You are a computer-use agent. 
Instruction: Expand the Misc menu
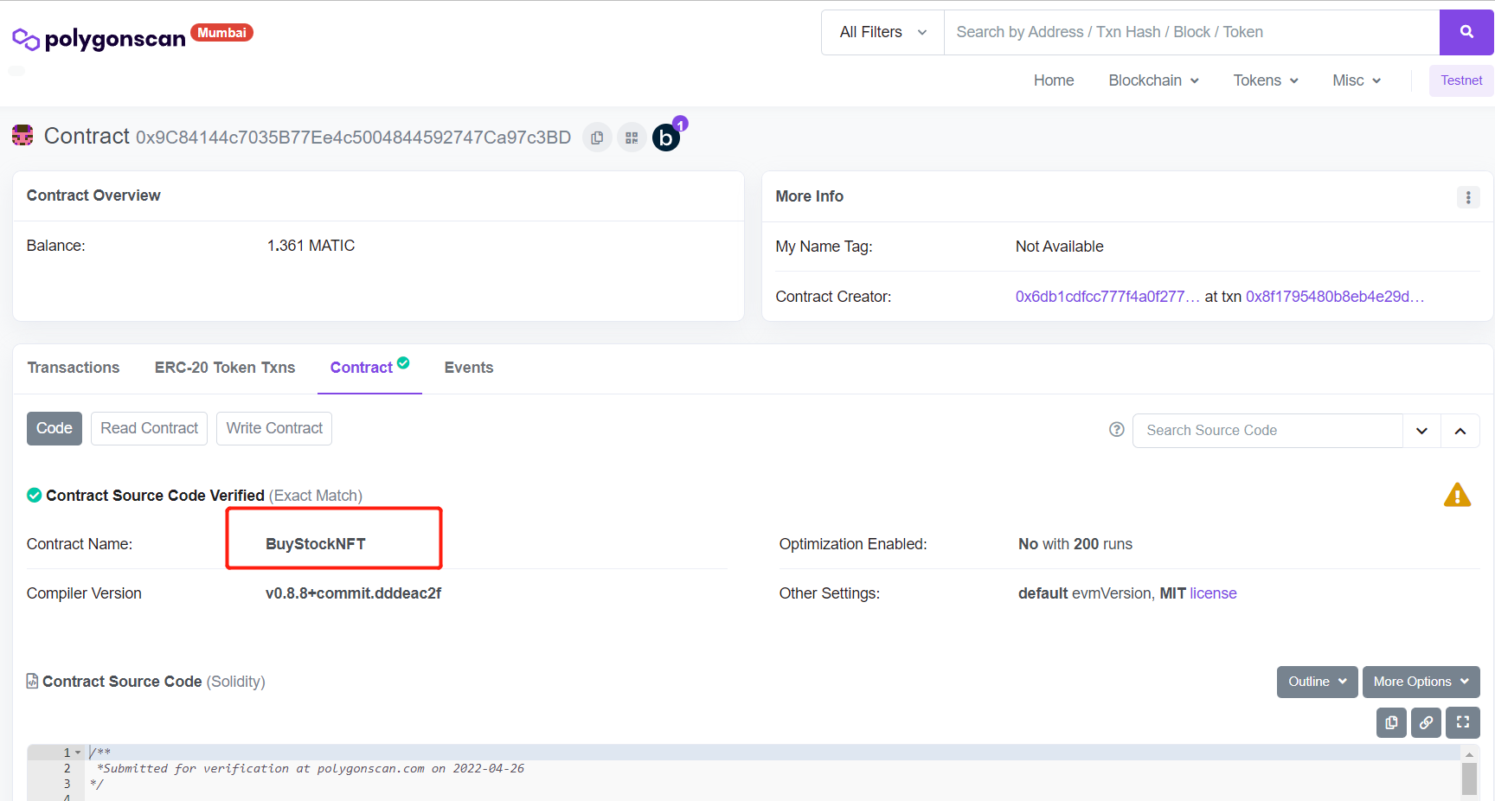1357,80
